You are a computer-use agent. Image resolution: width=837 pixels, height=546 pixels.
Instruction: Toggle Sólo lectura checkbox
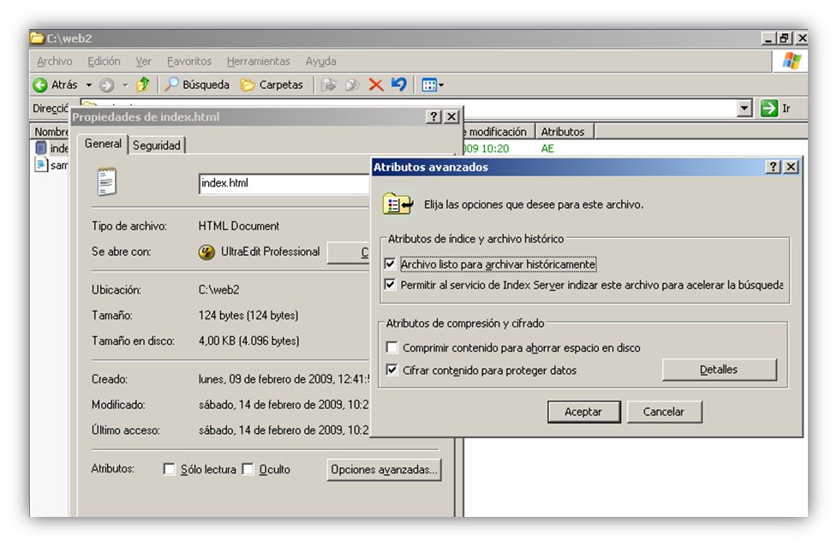coord(170,469)
